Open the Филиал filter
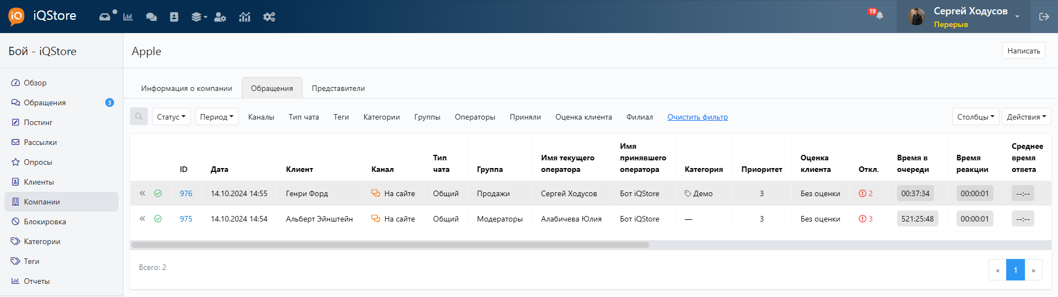 tap(639, 117)
